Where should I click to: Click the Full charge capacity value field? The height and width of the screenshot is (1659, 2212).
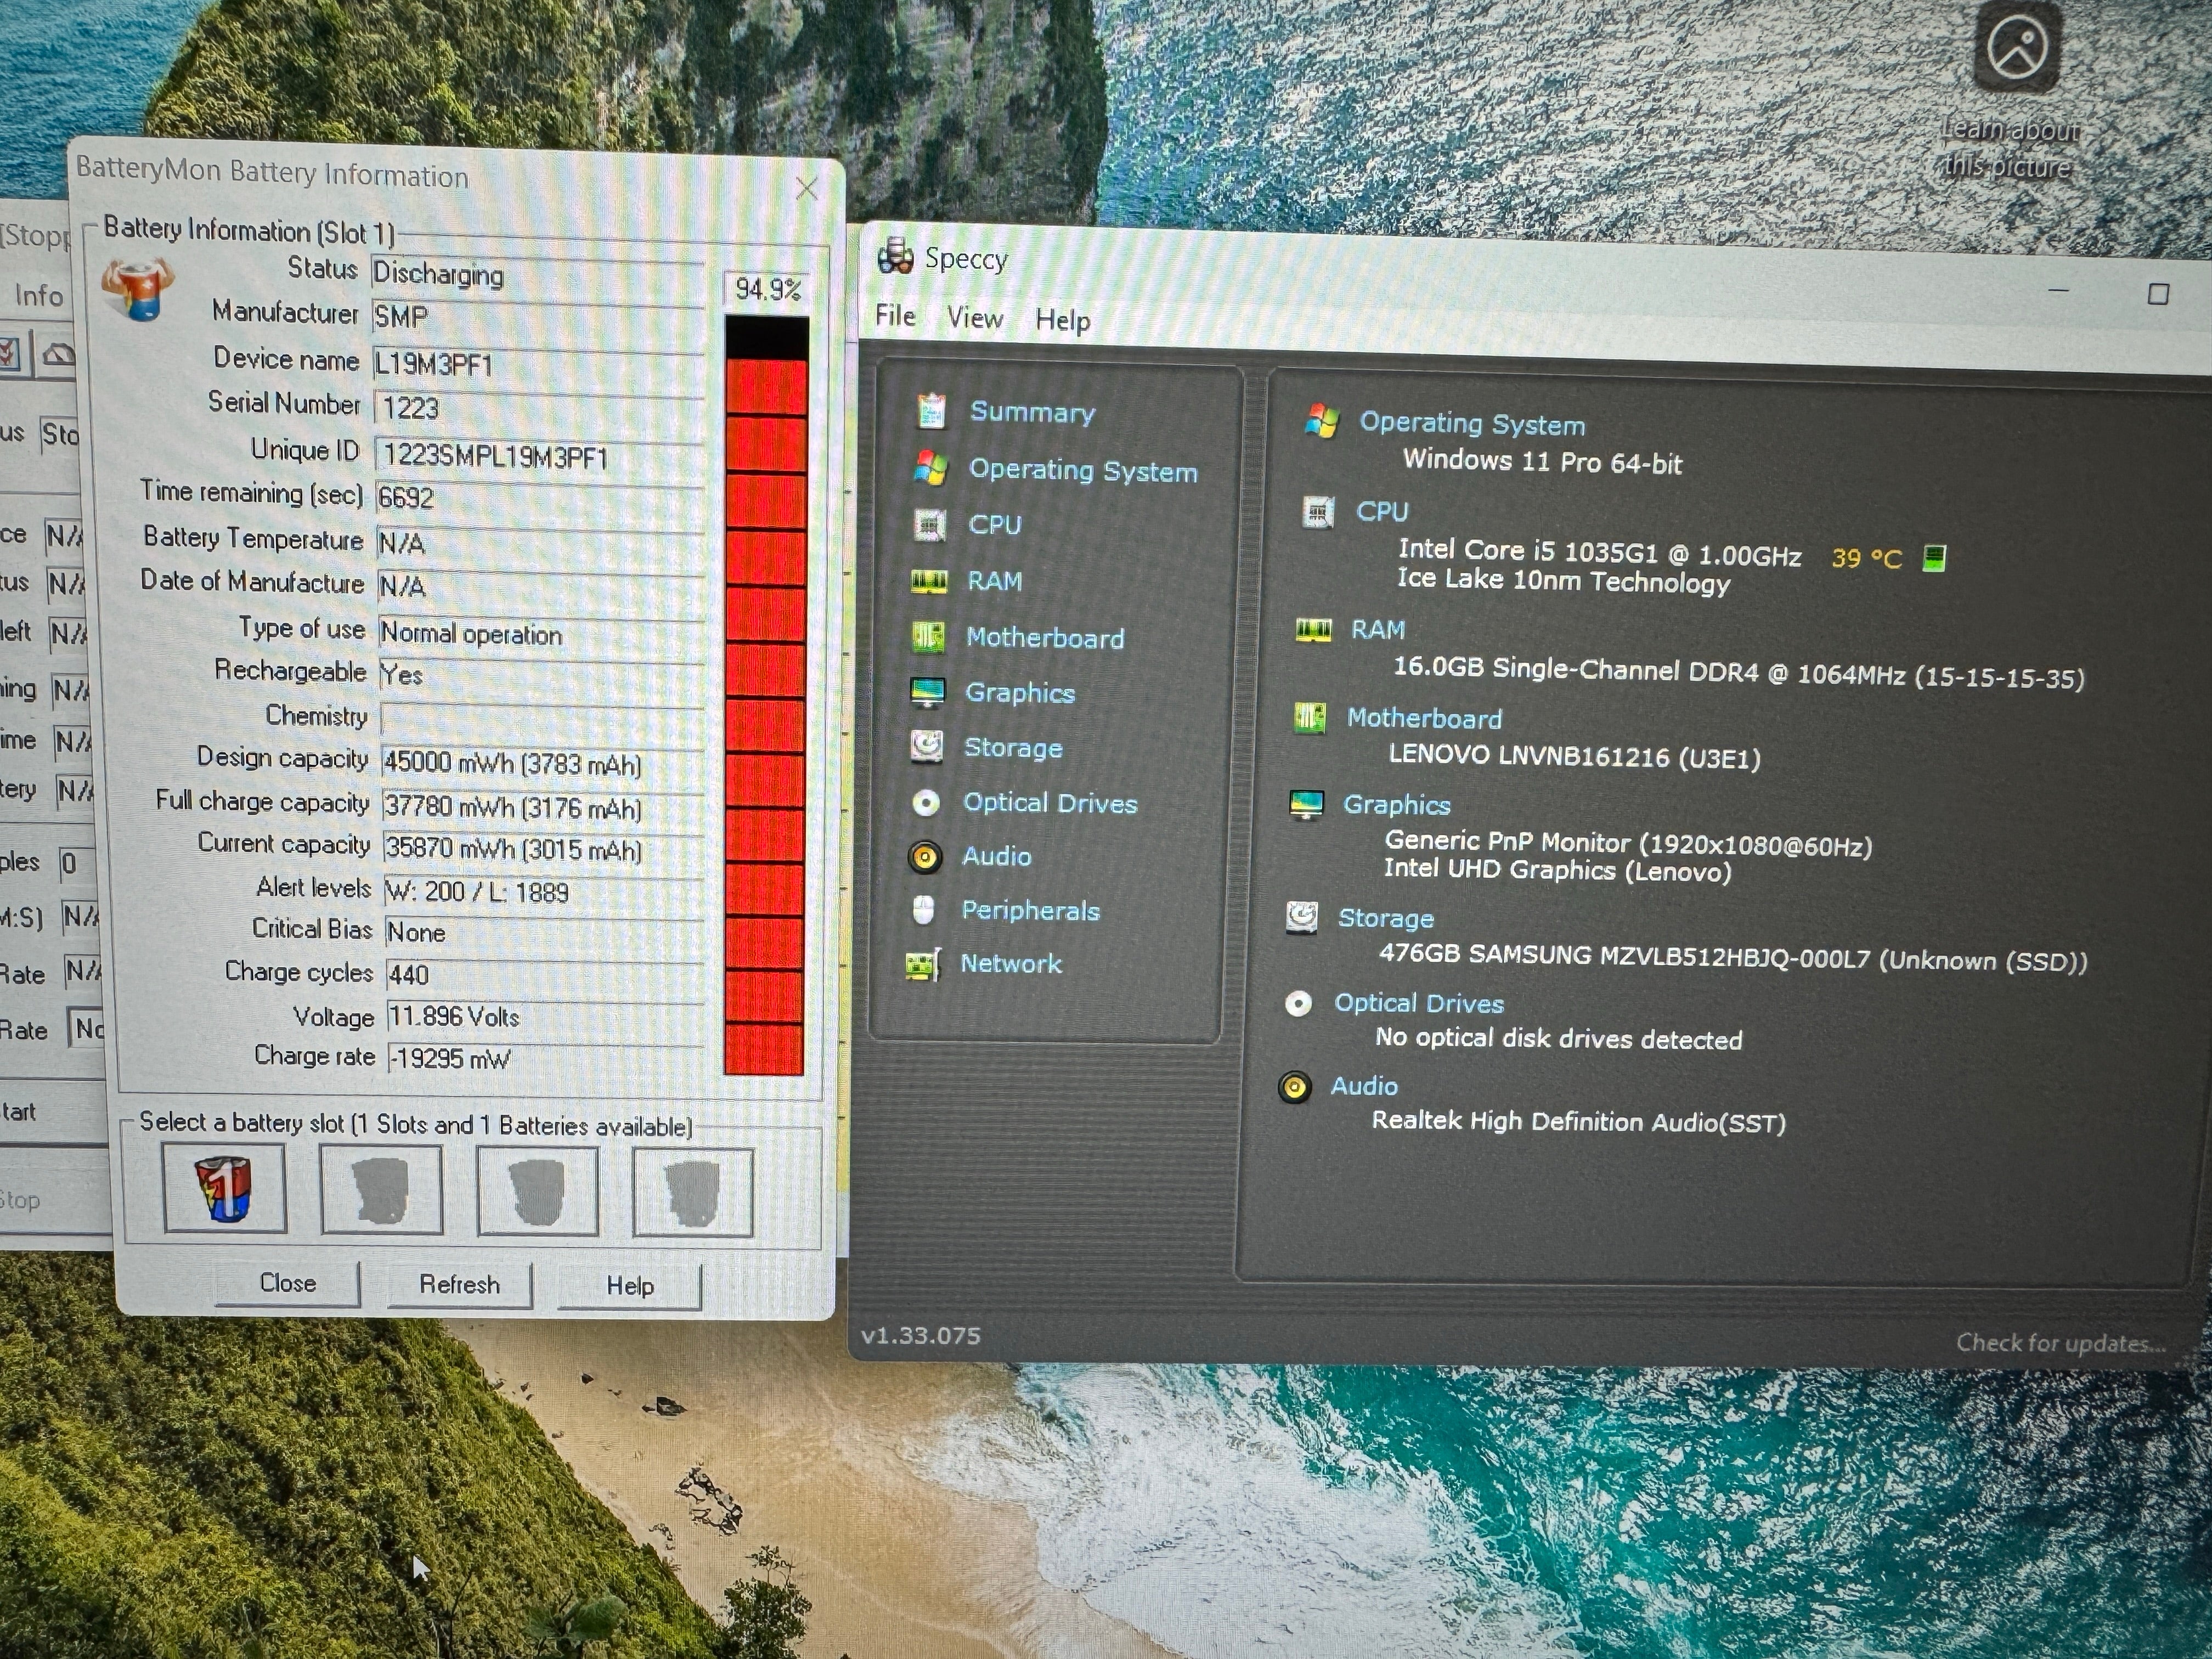543,807
